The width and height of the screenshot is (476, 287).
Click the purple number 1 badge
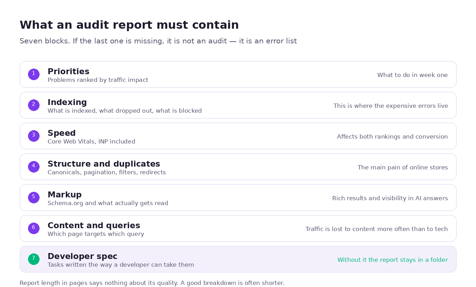pyautogui.click(x=34, y=74)
